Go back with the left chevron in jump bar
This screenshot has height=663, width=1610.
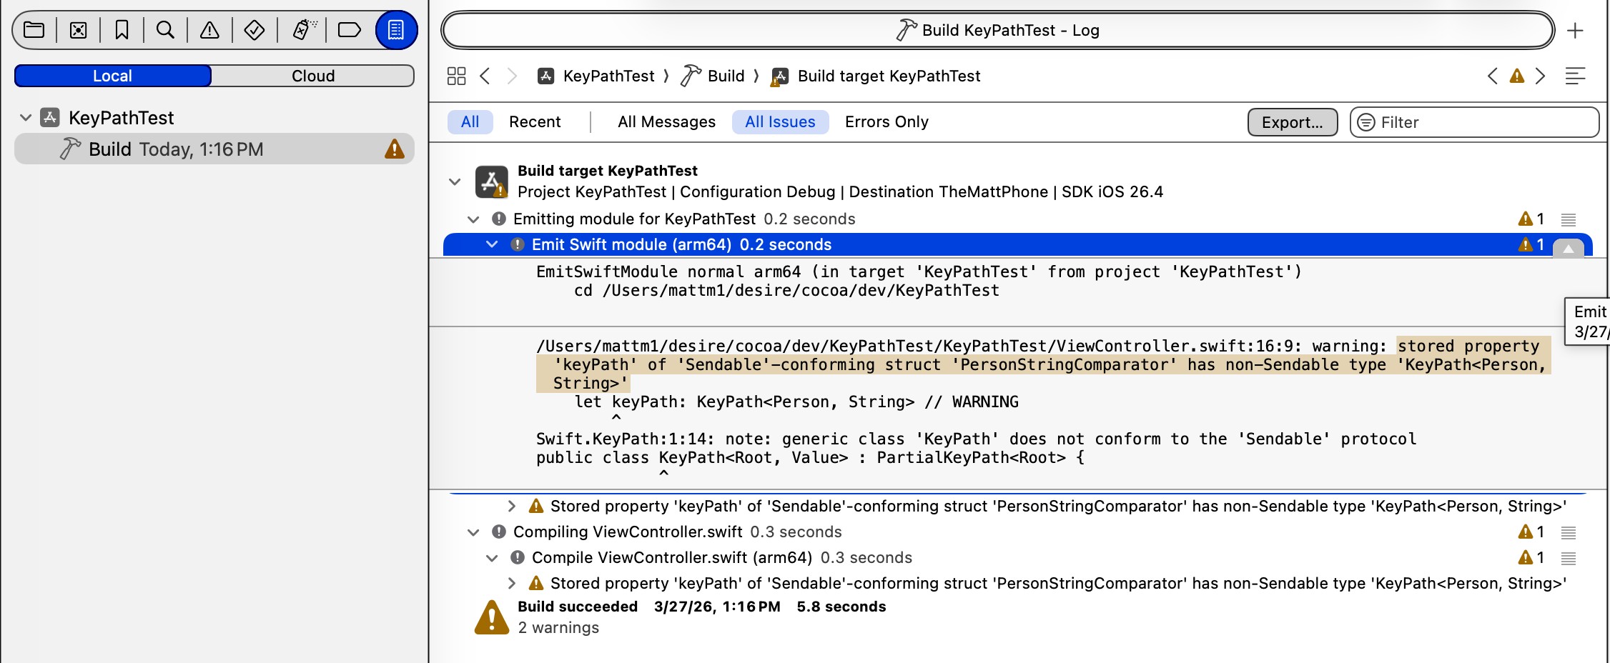coord(485,76)
